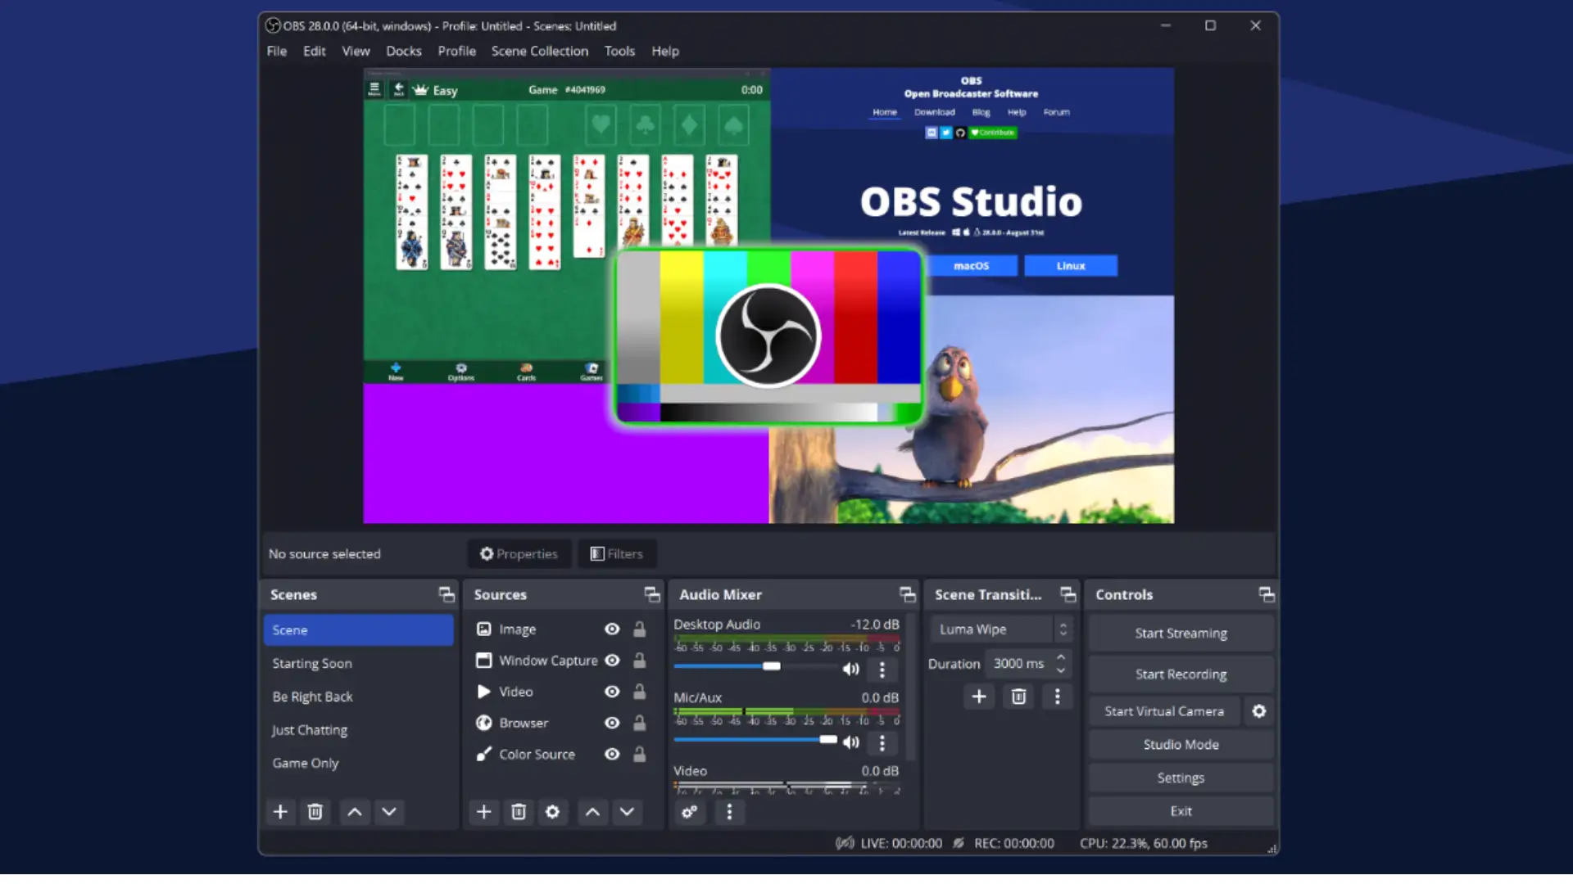Open the File menu
The image size is (1573, 884).
click(277, 51)
